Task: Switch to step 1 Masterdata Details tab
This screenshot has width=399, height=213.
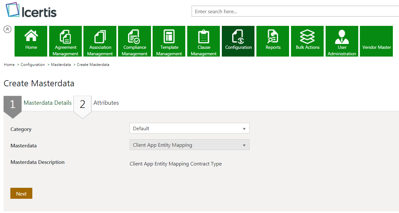Action: coord(47,103)
